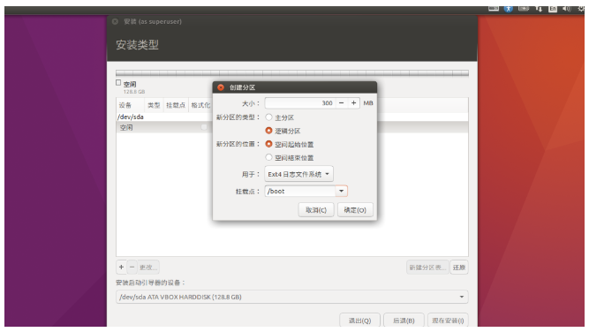
Task: Open the volume indicator in top panel
Action: (x=566, y=9)
